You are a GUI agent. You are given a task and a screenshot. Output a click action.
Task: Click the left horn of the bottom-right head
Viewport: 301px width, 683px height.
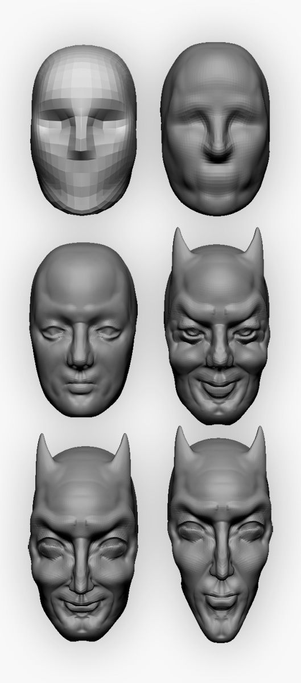(183, 444)
